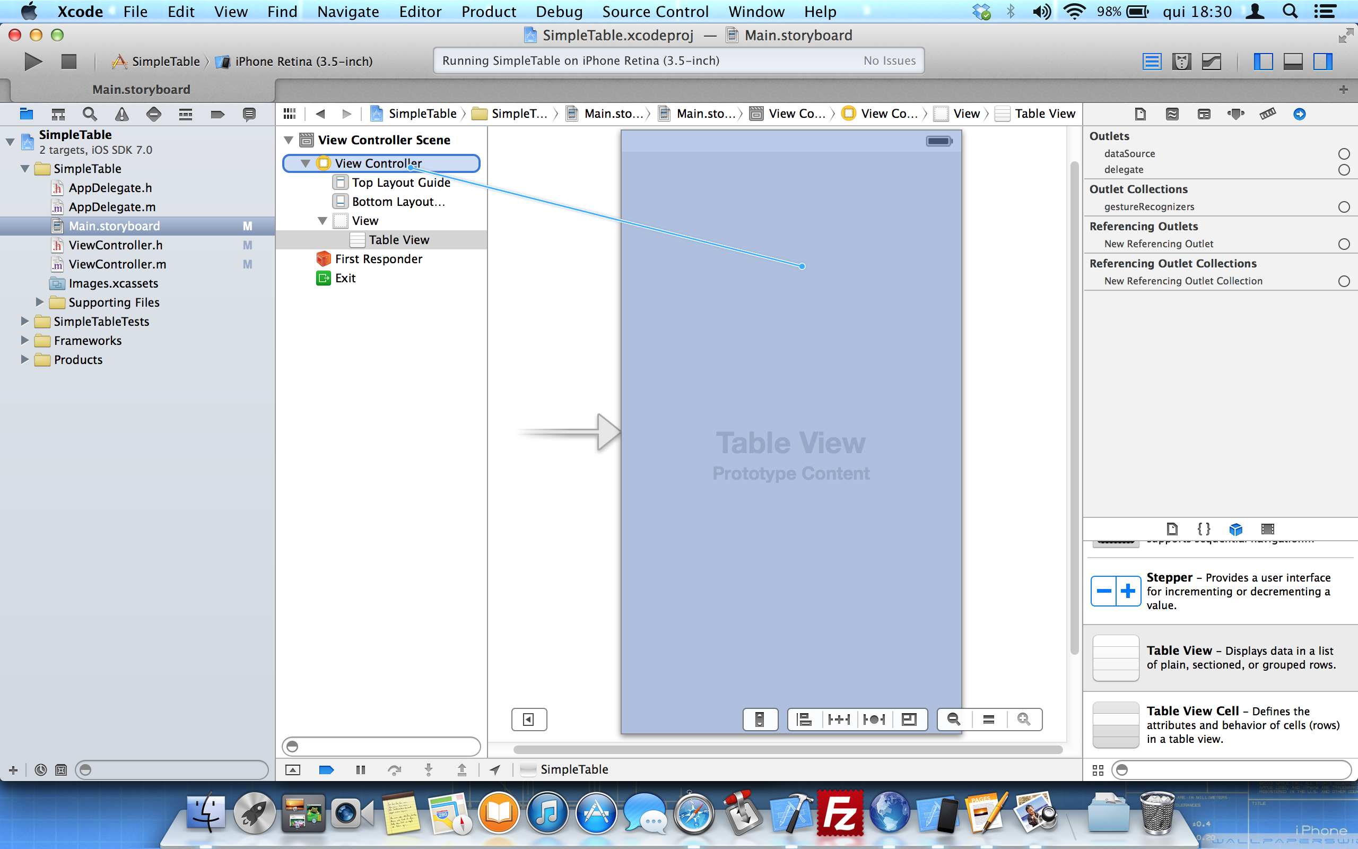The height and width of the screenshot is (849, 1358).
Task: Show the Assistant editor
Action: coord(1181,61)
